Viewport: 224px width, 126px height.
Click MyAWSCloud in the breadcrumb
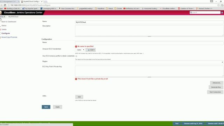(13, 17)
